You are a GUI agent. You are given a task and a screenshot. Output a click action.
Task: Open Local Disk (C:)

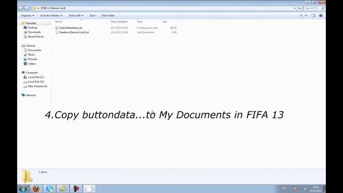pyautogui.click(x=36, y=77)
